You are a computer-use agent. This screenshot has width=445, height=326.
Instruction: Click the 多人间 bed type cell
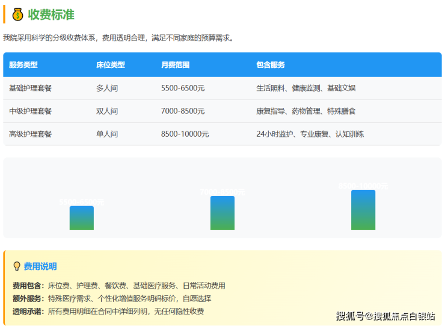click(107, 88)
